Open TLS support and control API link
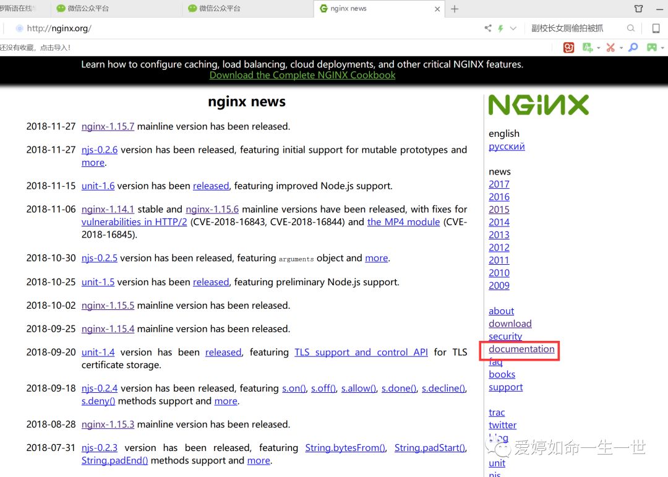 click(361, 353)
